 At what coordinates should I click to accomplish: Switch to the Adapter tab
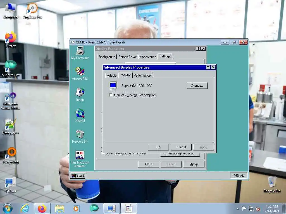click(112, 75)
